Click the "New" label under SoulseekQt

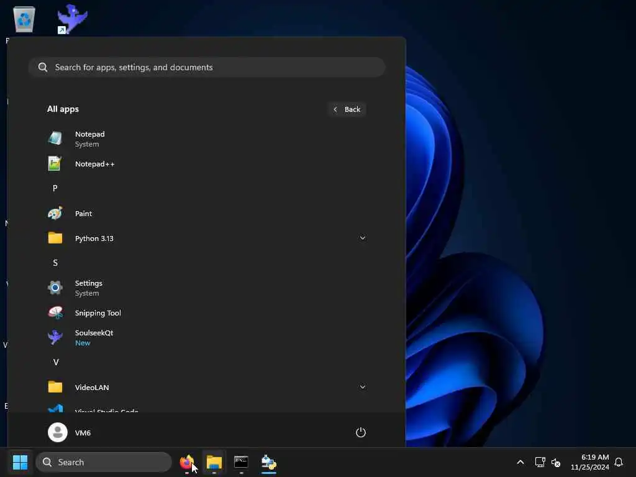click(83, 343)
